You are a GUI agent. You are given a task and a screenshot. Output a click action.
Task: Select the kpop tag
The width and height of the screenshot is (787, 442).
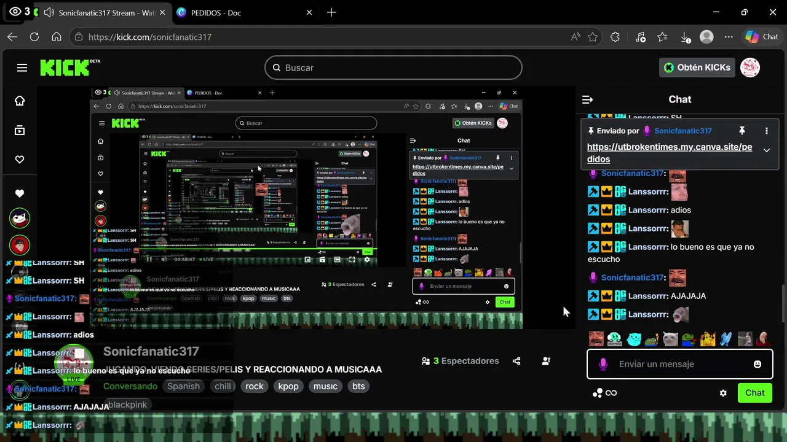coord(288,386)
